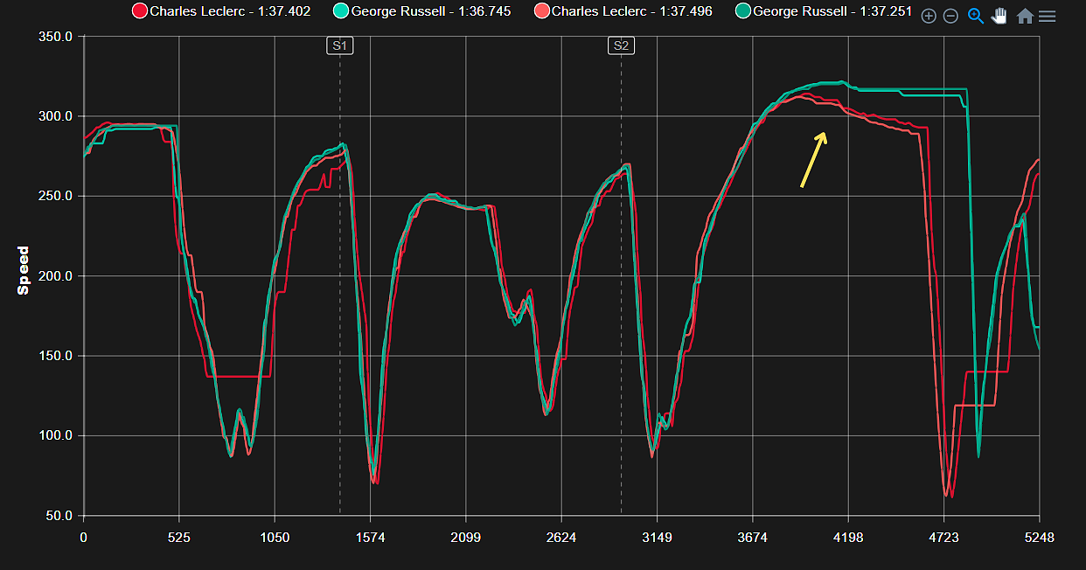Click the 200.0 y-axis label

57,276
